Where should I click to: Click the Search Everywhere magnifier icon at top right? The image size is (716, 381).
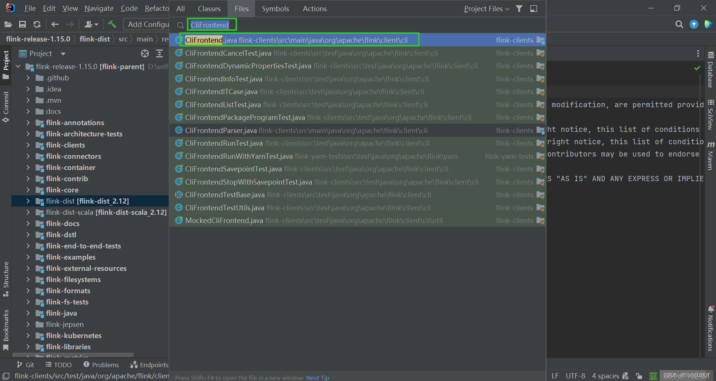(x=679, y=24)
